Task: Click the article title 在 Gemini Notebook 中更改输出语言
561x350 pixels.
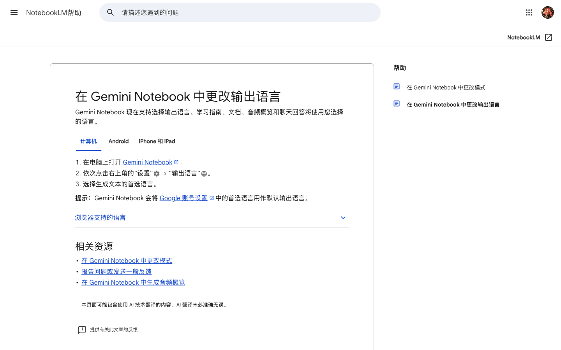Action: click(x=178, y=96)
